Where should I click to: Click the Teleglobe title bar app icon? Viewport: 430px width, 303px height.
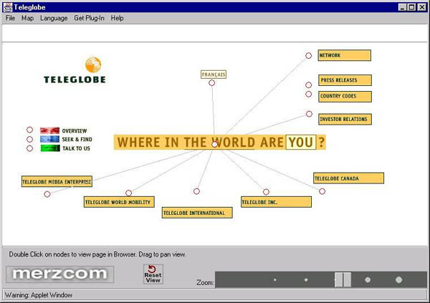[x=7, y=6]
